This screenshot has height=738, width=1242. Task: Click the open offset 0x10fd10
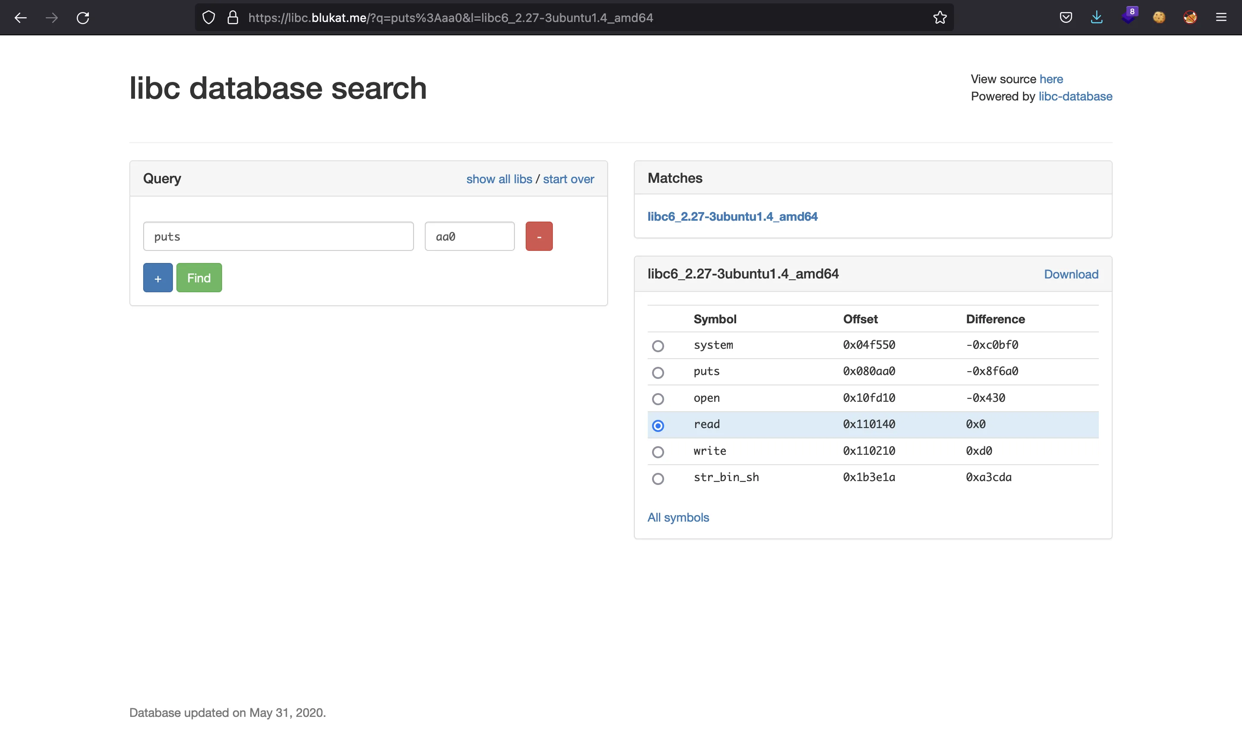(x=869, y=398)
